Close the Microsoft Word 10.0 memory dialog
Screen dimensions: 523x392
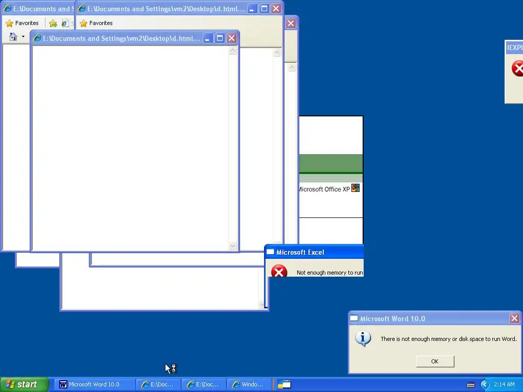click(x=514, y=318)
